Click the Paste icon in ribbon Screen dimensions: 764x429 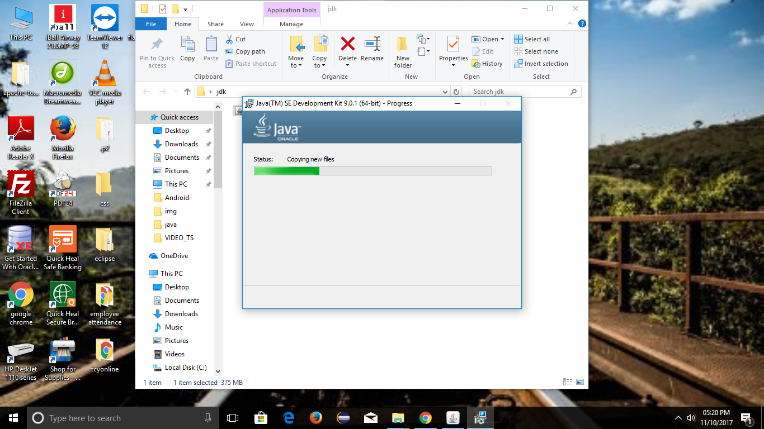(211, 44)
